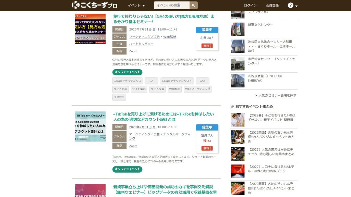The image size is (351, 197).
Task: Click the 市民総合センター venue link
Action: click(x=271, y=61)
